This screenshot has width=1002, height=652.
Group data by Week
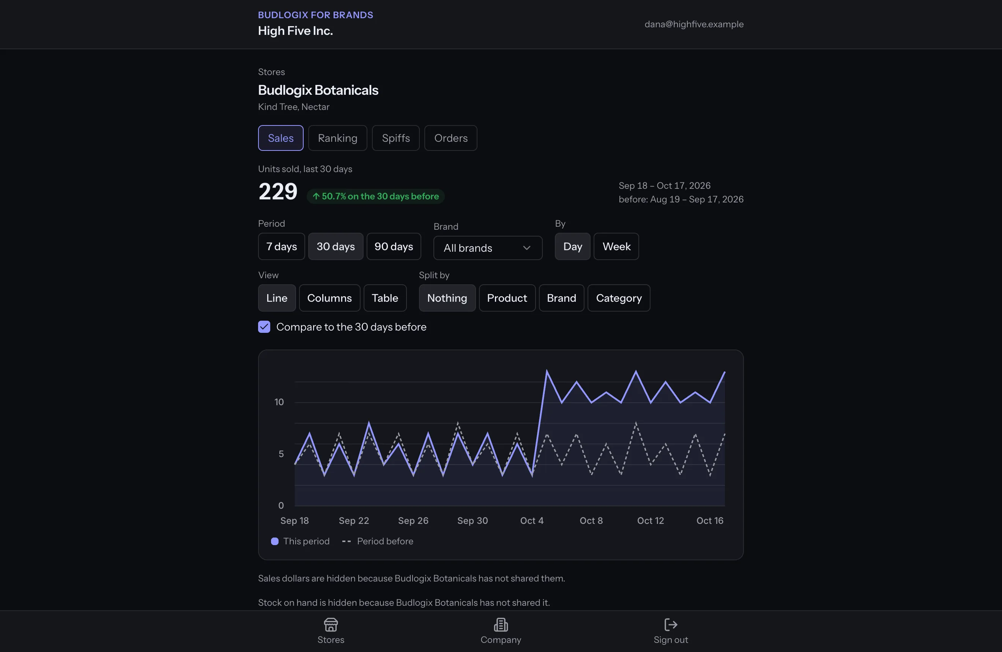click(616, 246)
